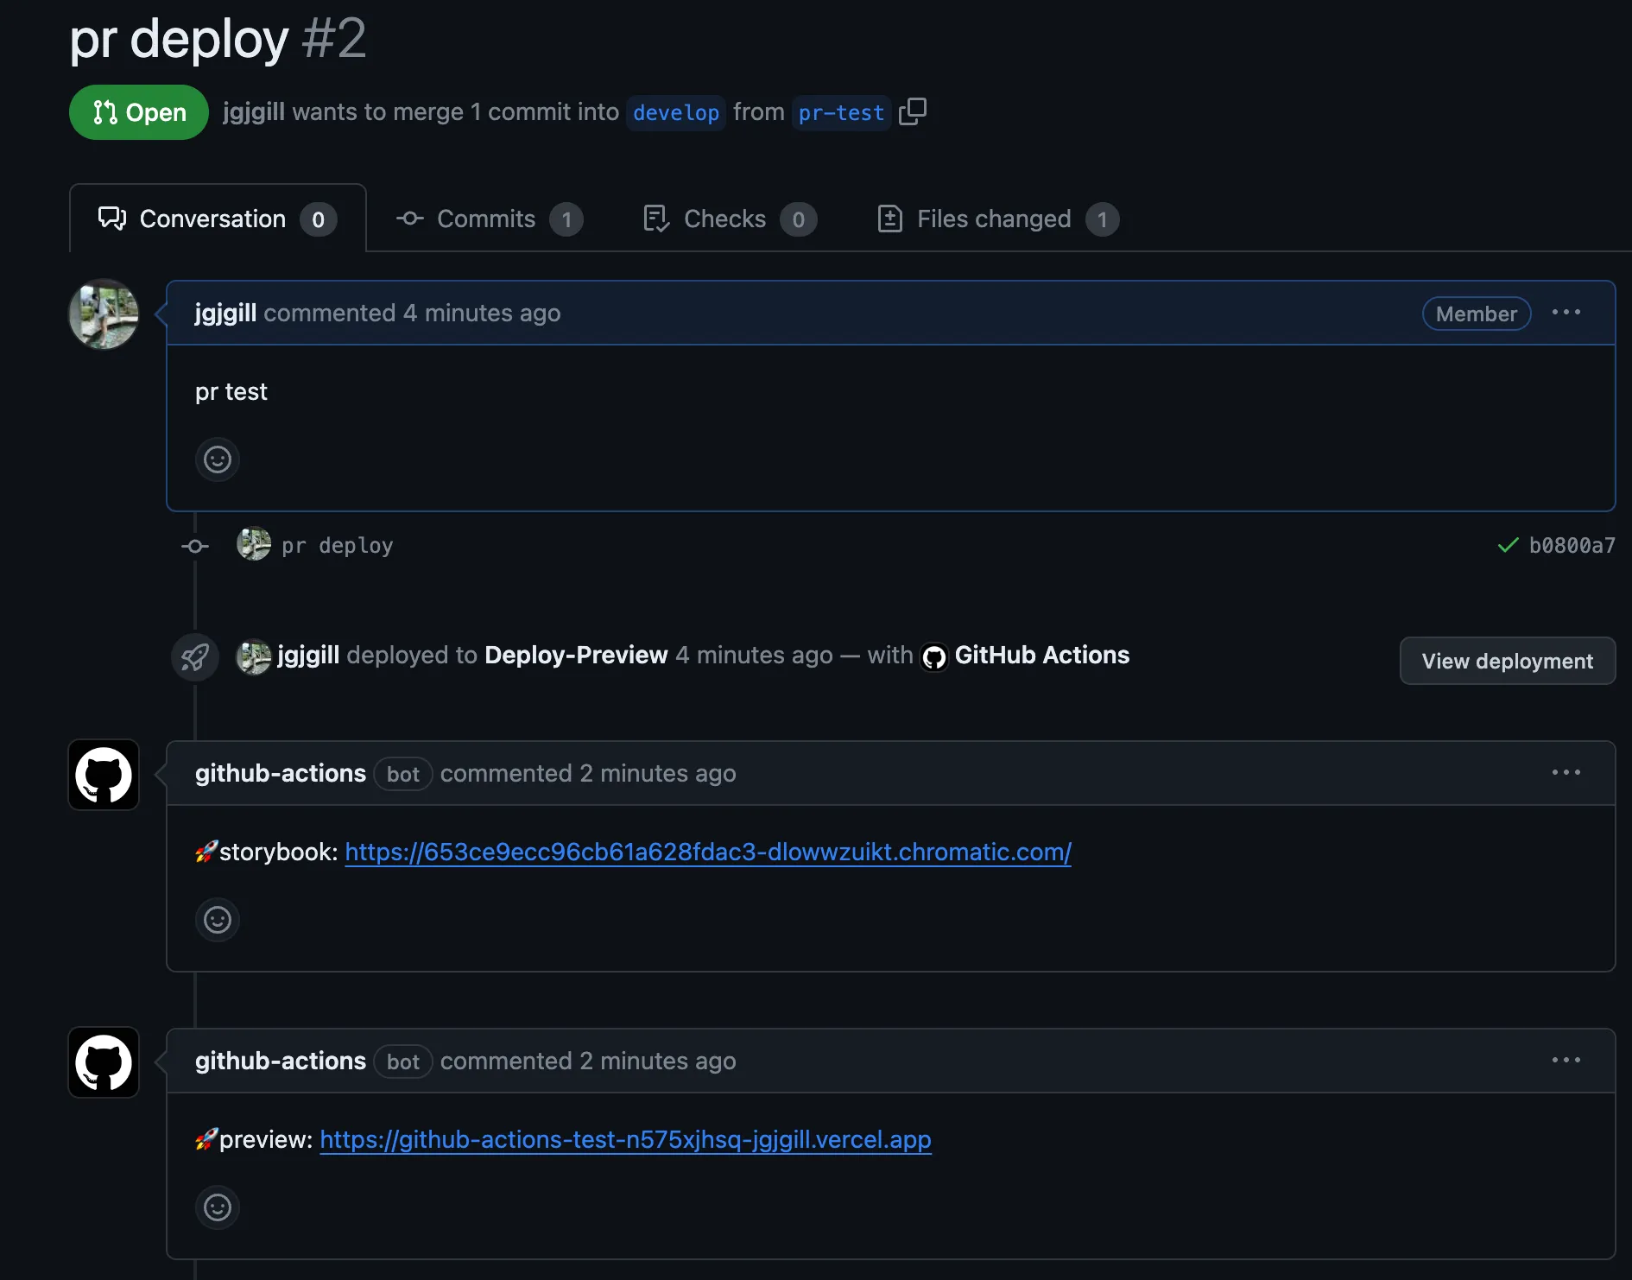Click the GitHub Actions octocat logo
This screenshot has height=1280, width=1632.
934,656
